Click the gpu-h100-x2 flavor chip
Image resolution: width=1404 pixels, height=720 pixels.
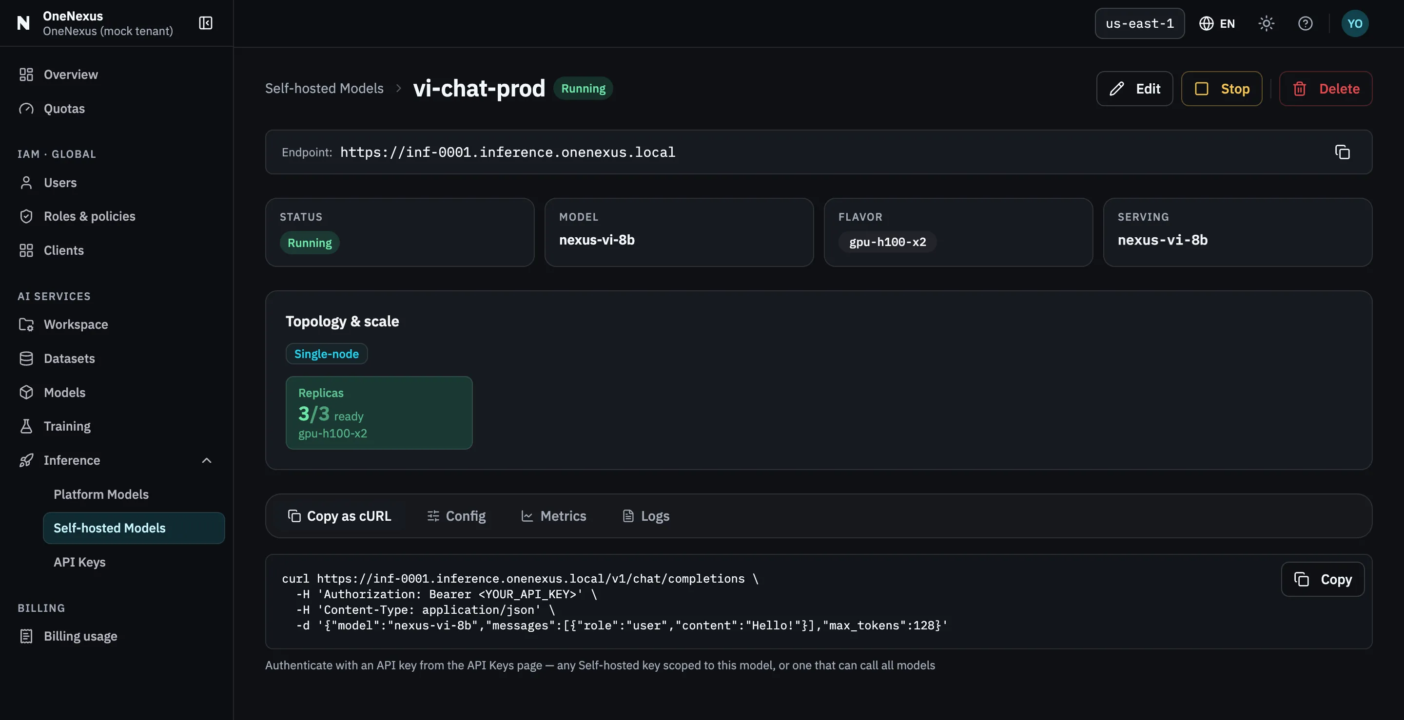pyautogui.click(x=887, y=242)
